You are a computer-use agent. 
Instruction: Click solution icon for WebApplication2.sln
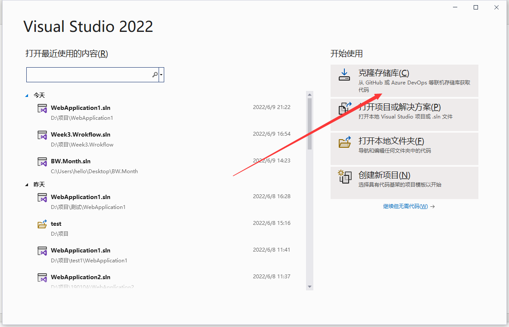pos(42,277)
